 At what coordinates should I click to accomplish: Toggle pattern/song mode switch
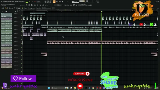27,2
